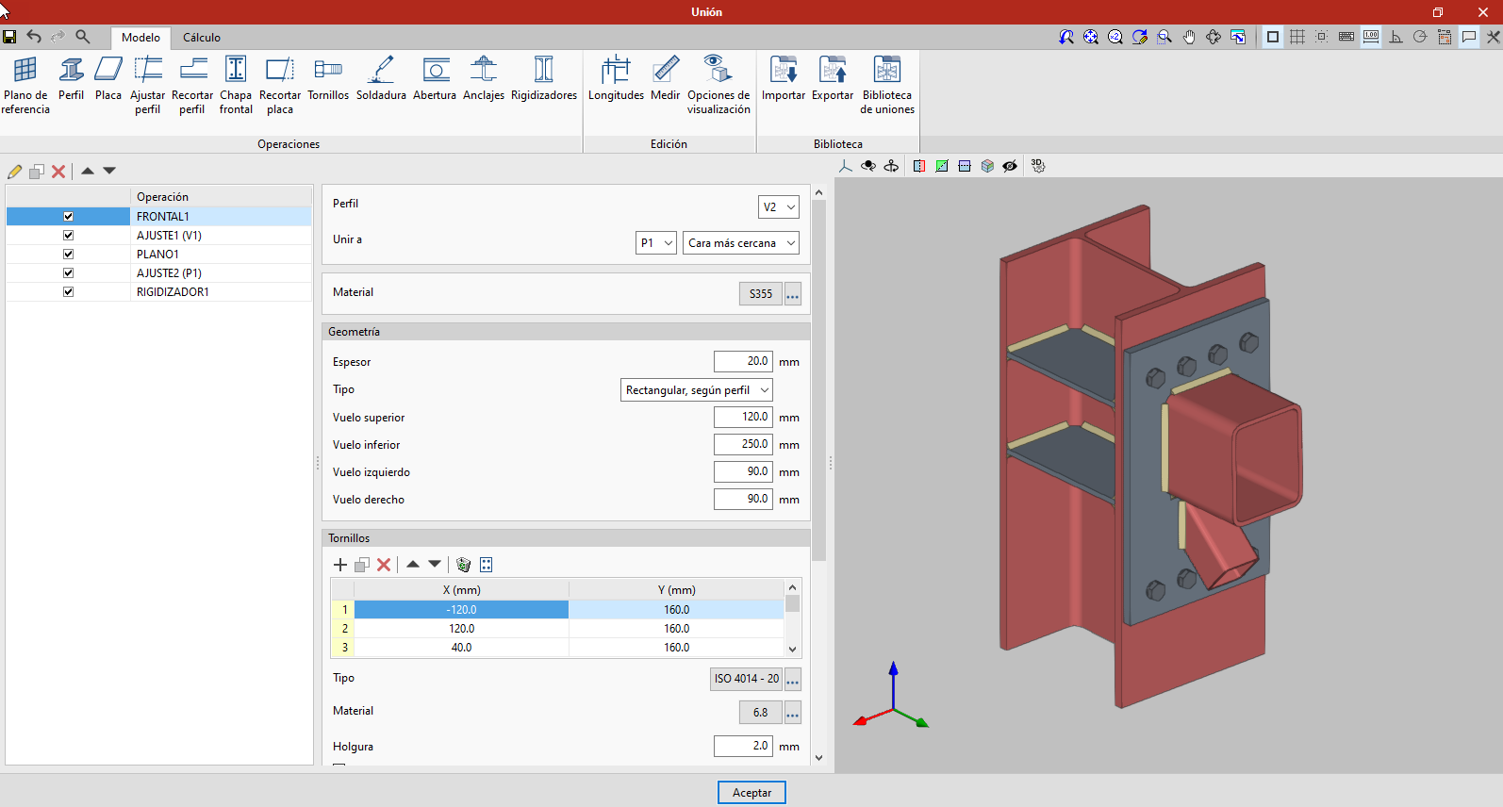Image resolution: width=1503 pixels, height=807 pixels.
Task: Click the search magnifier icon
Action: [83, 37]
